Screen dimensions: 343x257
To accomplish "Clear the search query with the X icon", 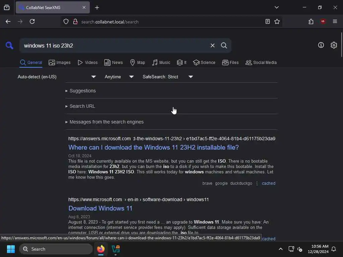I will [212, 46].
